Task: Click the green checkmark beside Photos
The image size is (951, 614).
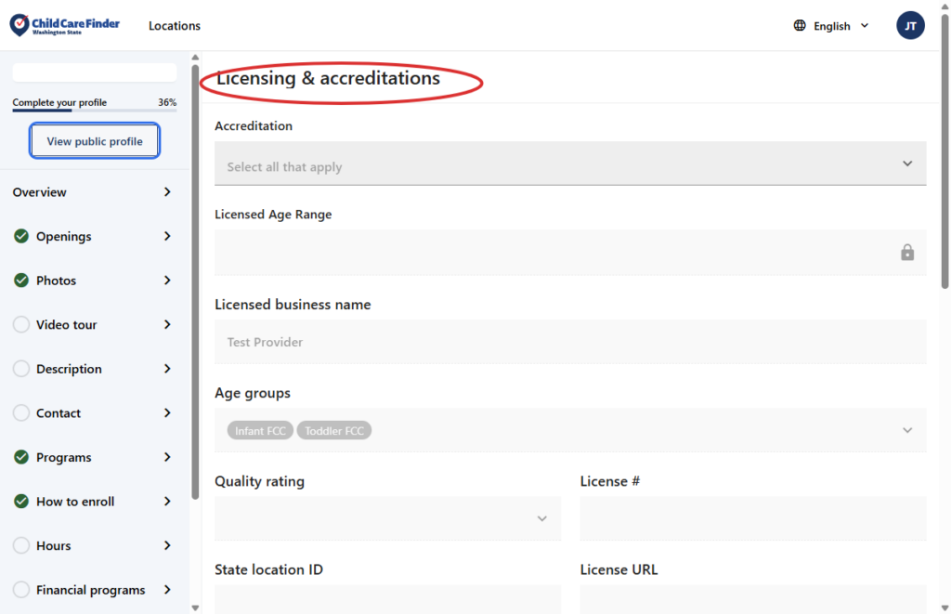Action: click(x=21, y=281)
